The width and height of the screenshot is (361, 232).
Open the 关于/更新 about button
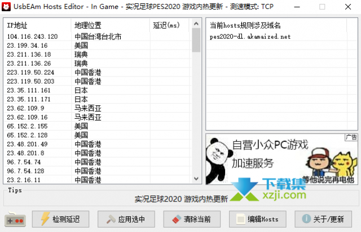click(x=323, y=219)
